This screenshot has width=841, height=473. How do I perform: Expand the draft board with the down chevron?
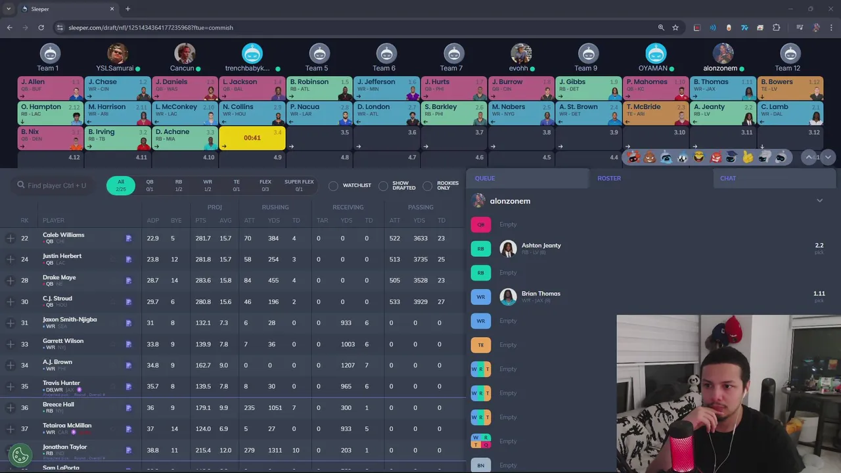(828, 157)
